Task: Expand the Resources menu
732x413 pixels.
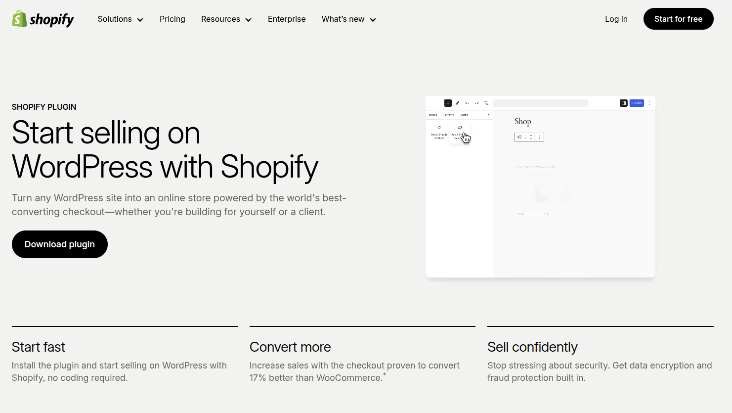Action: [226, 19]
